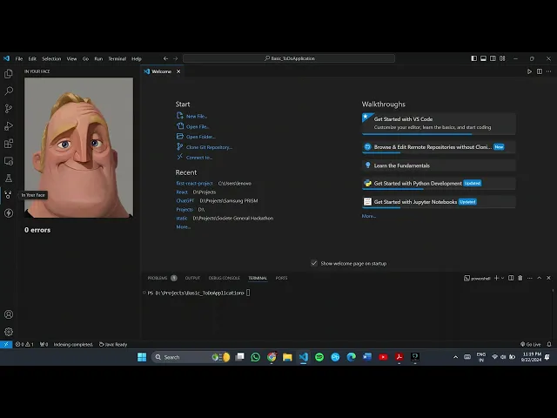This screenshot has width=557, height=418.
Task: Open WhatsApp from the taskbar
Action: pyautogui.click(x=255, y=357)
